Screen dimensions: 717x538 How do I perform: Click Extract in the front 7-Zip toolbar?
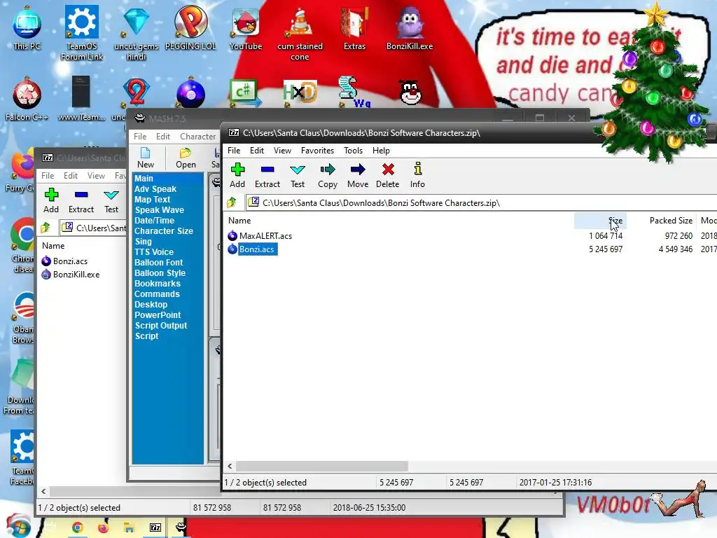click(x=267, y=176)
